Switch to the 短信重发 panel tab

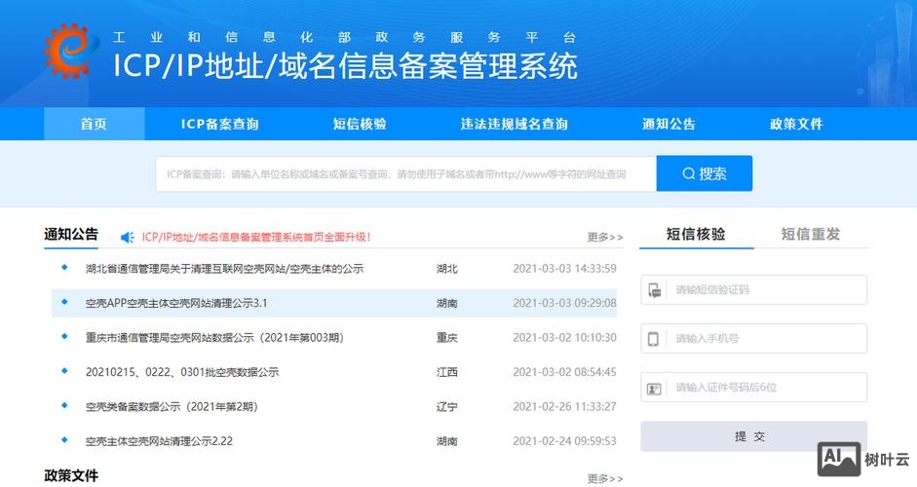click(811, 234)
